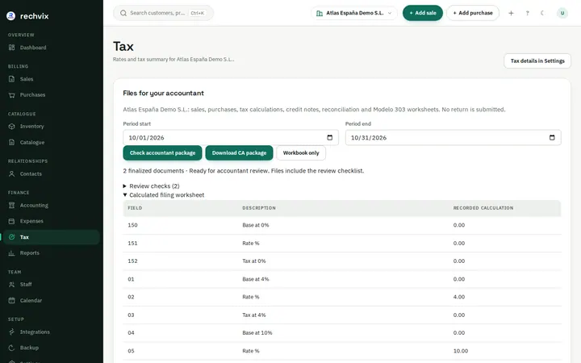Click the plus quick-add icon in header

pyautogui.click(x=511, y=13)
